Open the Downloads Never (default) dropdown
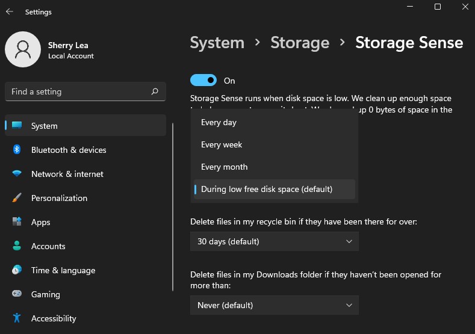This screenshot has width=475, height=334. click(275, 305)
